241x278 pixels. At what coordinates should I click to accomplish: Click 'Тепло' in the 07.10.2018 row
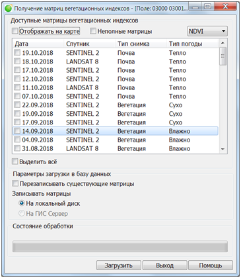(178, 96)
